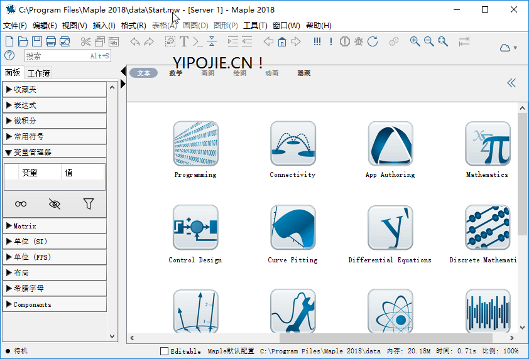Expand the 表达式 palette
Viewport: 529px width, 359px height.
pos(55,105)
